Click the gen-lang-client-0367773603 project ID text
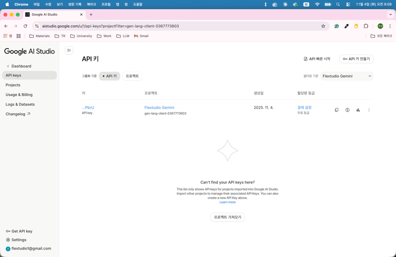The image size is (396, 257). click(x=165, y=114)
